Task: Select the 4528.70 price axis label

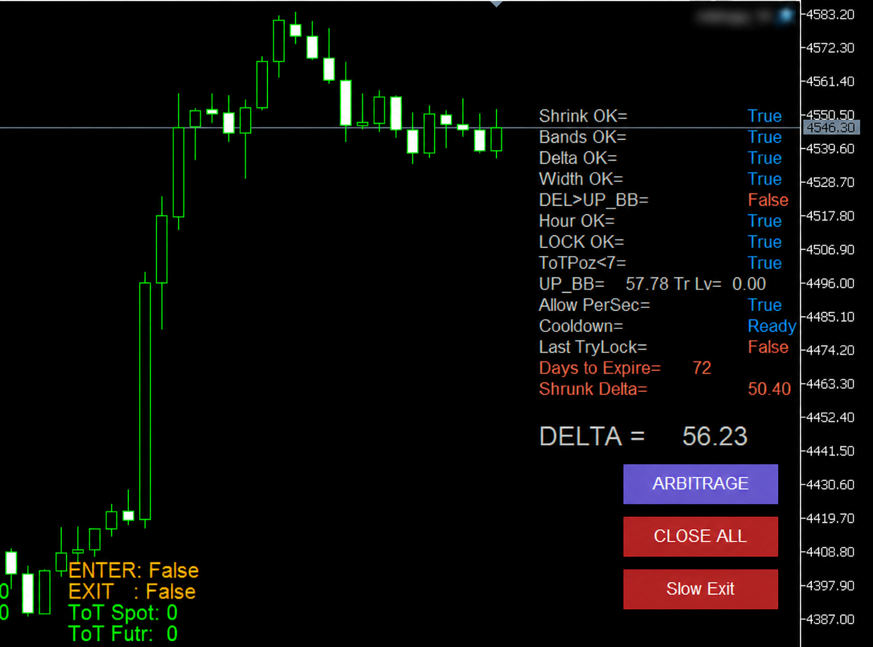Action: coord(830,182)
